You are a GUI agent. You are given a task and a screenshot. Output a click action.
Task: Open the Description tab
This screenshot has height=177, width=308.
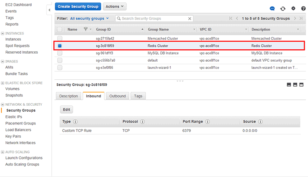68,96
